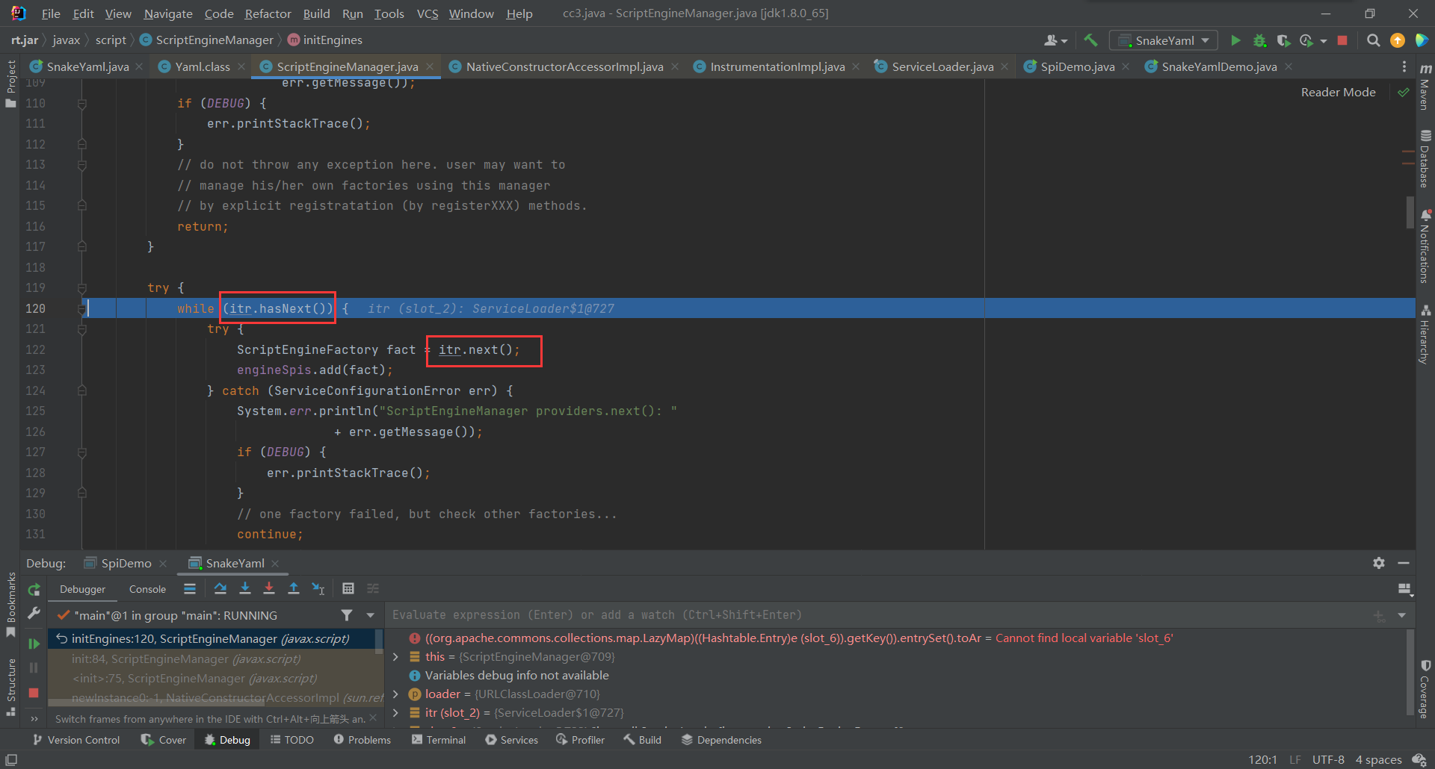
Task: Resume program from debug sidebar
Action: 34,644
